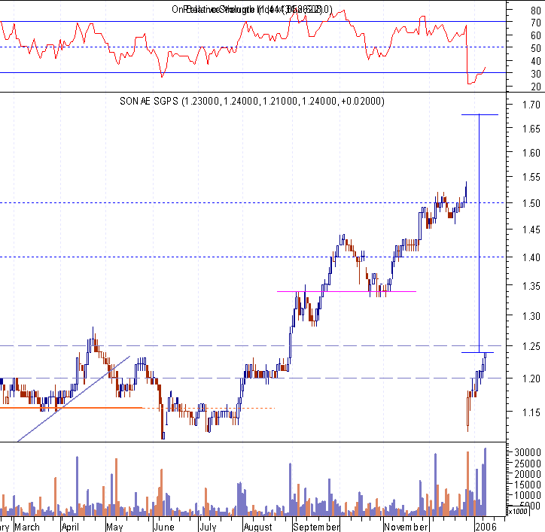Image resolution: width=545 pixels, height=532 pixels.
Task: Click the diagonal blue trend line
Action: coord(74,399)
